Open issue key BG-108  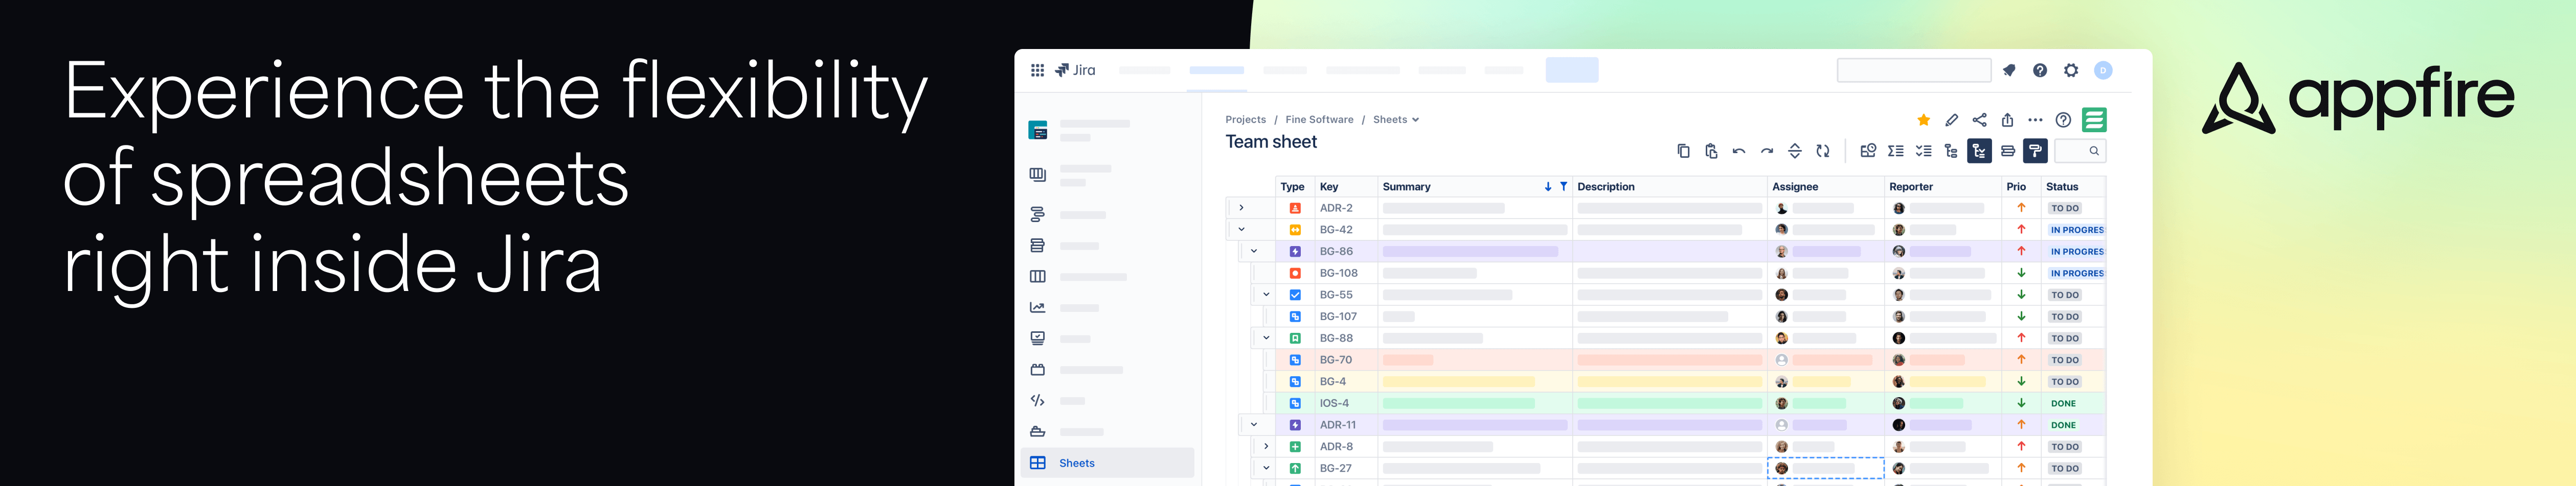click(x=1339, y=274)
